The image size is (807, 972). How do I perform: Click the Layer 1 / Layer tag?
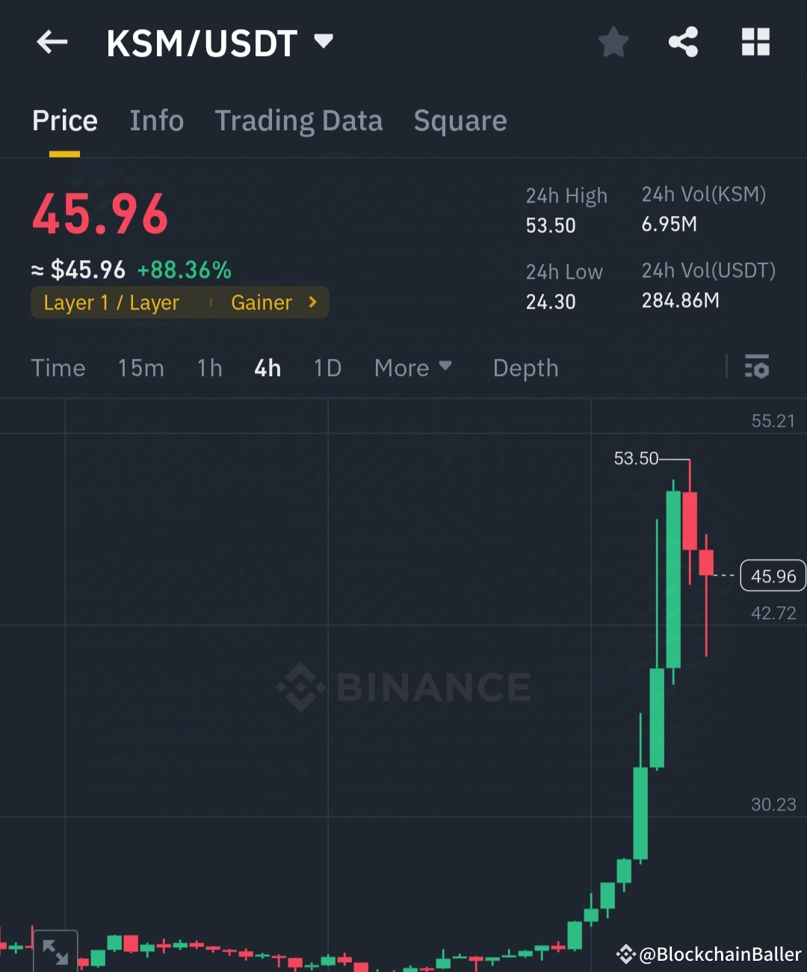pos(112,302)
